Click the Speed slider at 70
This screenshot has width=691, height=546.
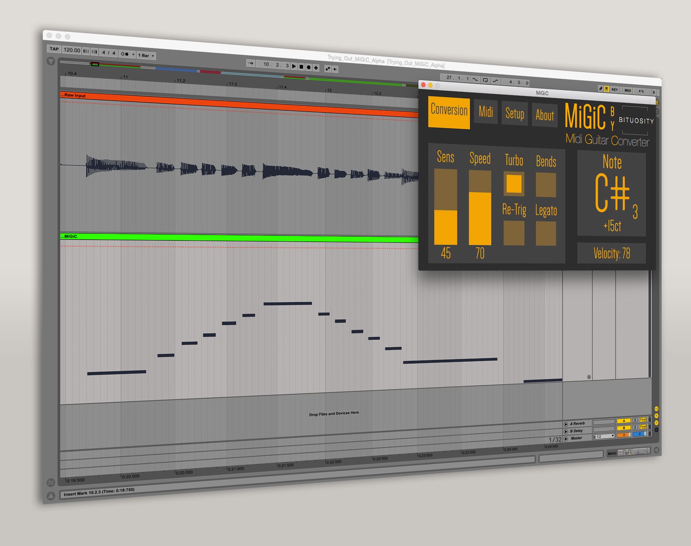480,208
